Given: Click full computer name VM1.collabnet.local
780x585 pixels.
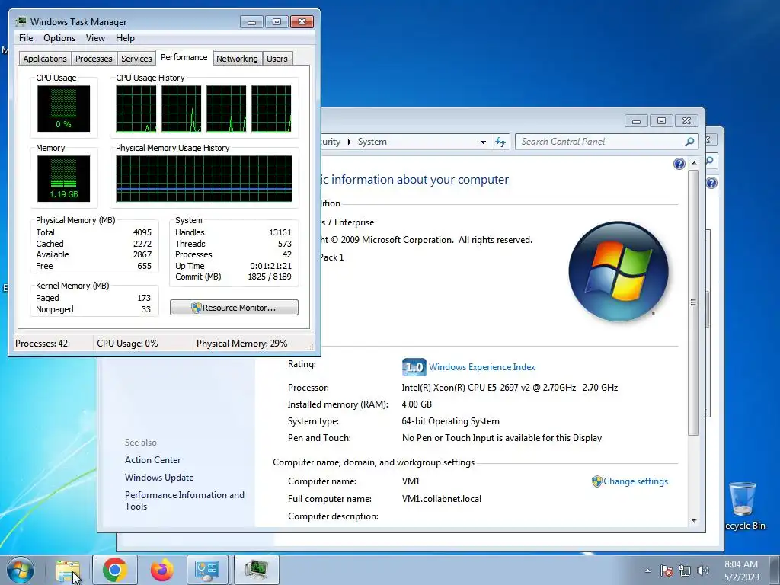Looking at the screenshot, I should [442, 499].
